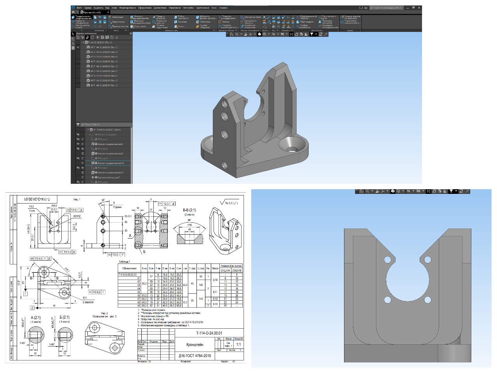The image size is (497, 373).
Task: Open the Оформление menu
Action: coord(144,8)
